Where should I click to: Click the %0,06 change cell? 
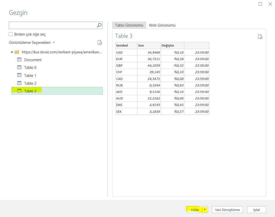point(172,98)
